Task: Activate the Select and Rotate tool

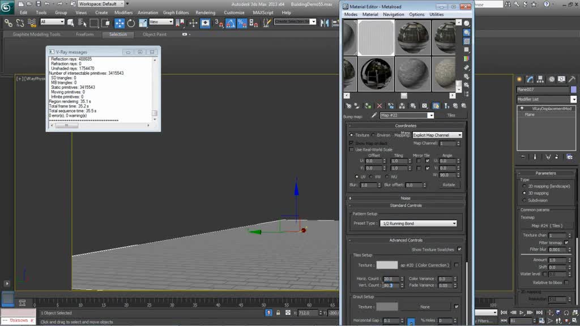Action: pos(131,23)
